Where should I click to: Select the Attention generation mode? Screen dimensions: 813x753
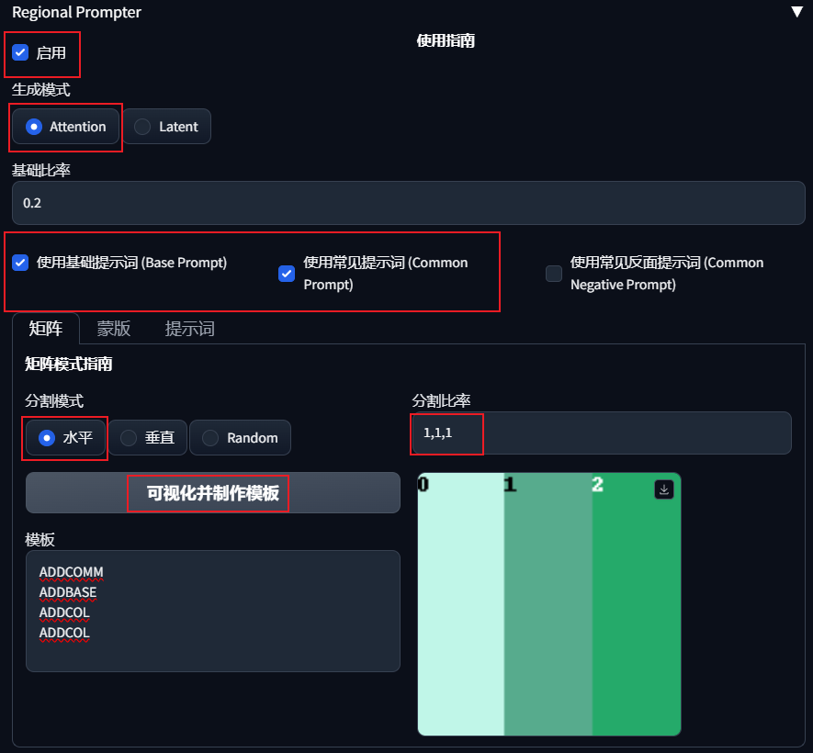click(x=34, y=126)
